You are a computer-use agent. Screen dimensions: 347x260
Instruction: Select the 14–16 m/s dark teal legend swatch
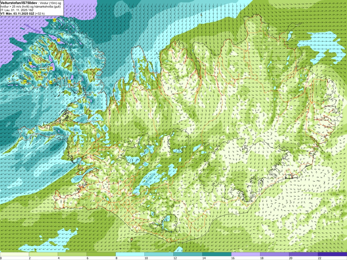pyautogui.click(x=217, y=254)
